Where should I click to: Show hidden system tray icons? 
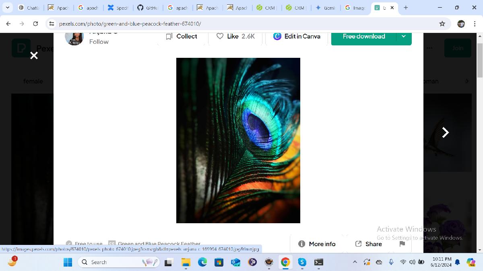pyautogui.click(x=355, y=262)
